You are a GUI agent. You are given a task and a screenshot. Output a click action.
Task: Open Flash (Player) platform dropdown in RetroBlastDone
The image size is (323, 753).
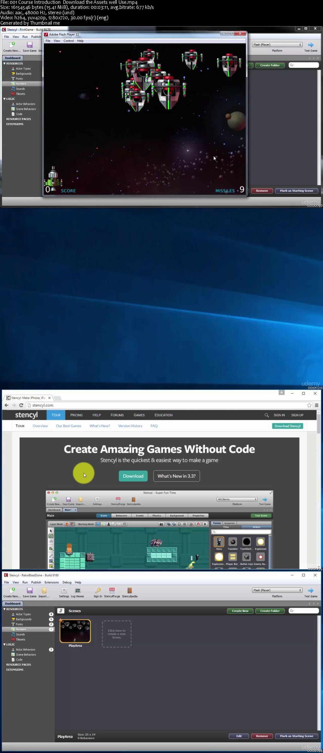pyautogui.click(x=277, y=590)
